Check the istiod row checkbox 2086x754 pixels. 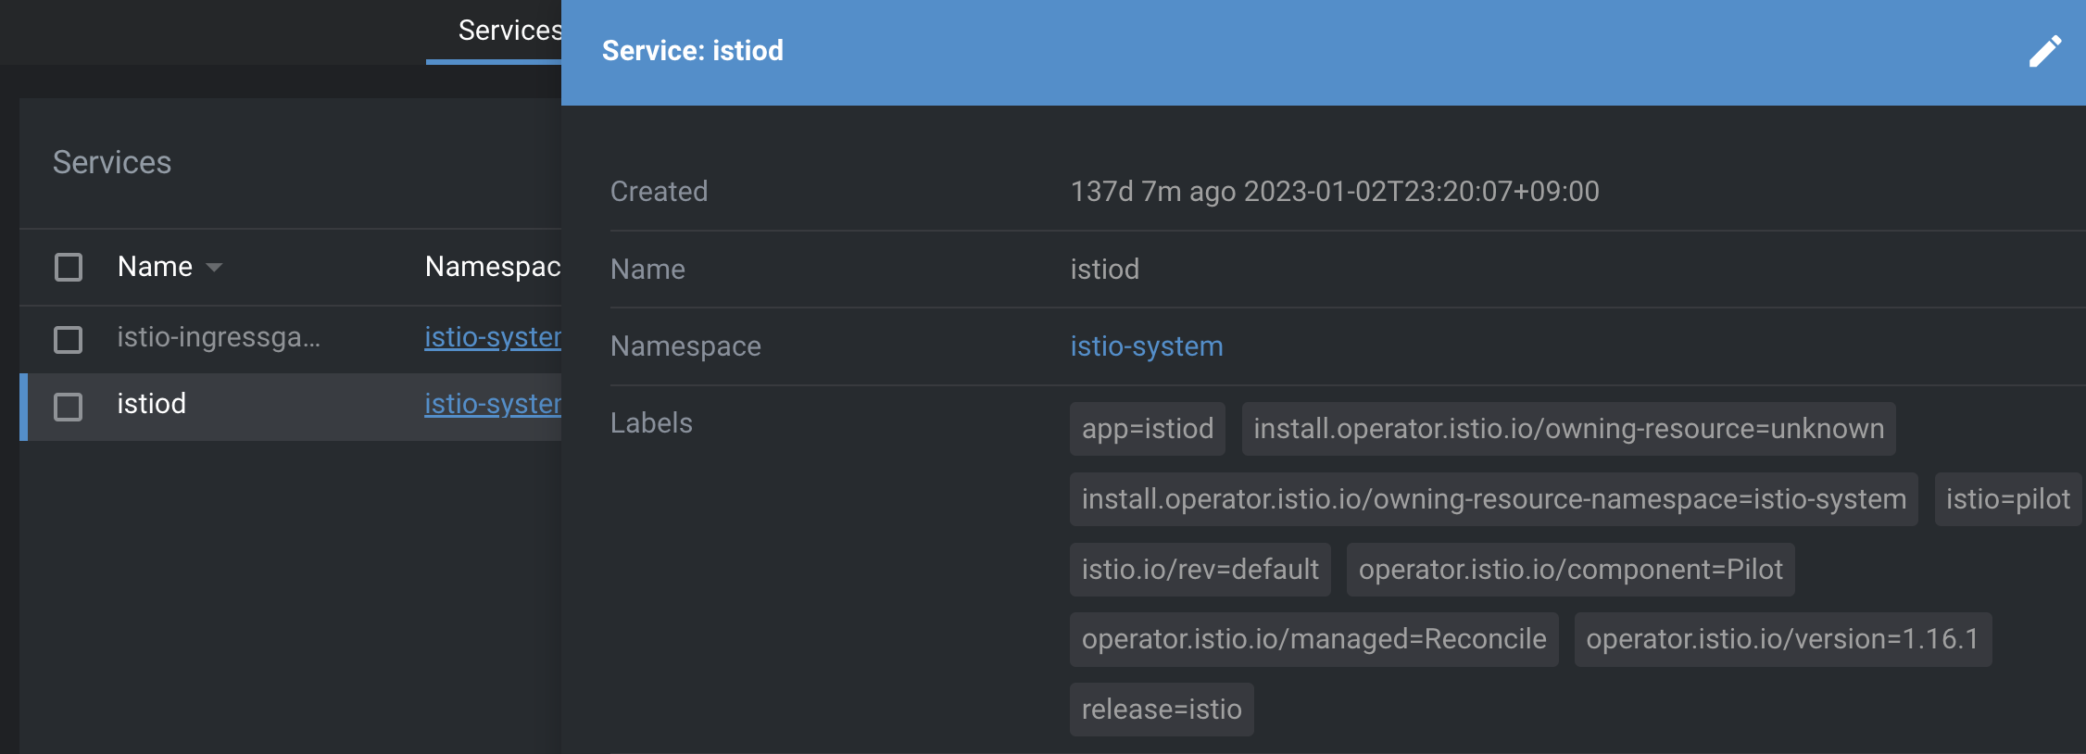point(69,407)
